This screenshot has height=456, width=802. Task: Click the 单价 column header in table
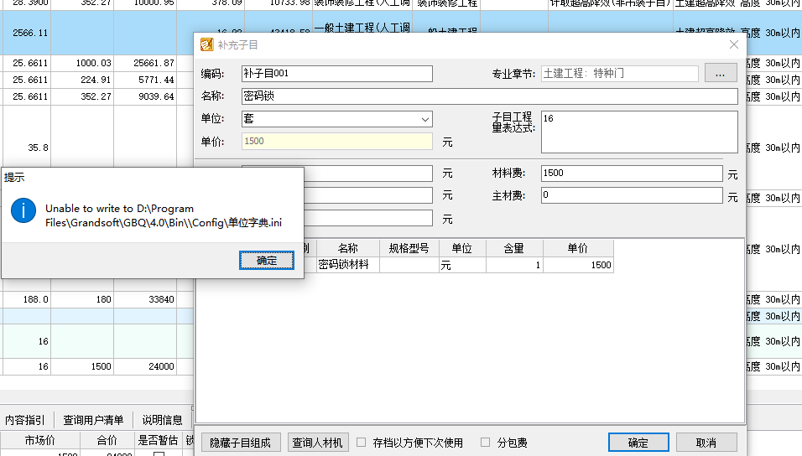(578, 248)
